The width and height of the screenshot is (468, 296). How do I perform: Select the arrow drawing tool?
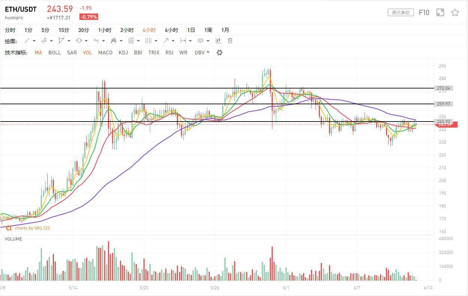166,41
